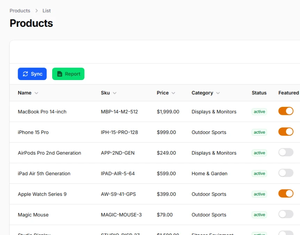300x235 pixels.
Task: Click the Status column header
Action: (x=259, y=93)
